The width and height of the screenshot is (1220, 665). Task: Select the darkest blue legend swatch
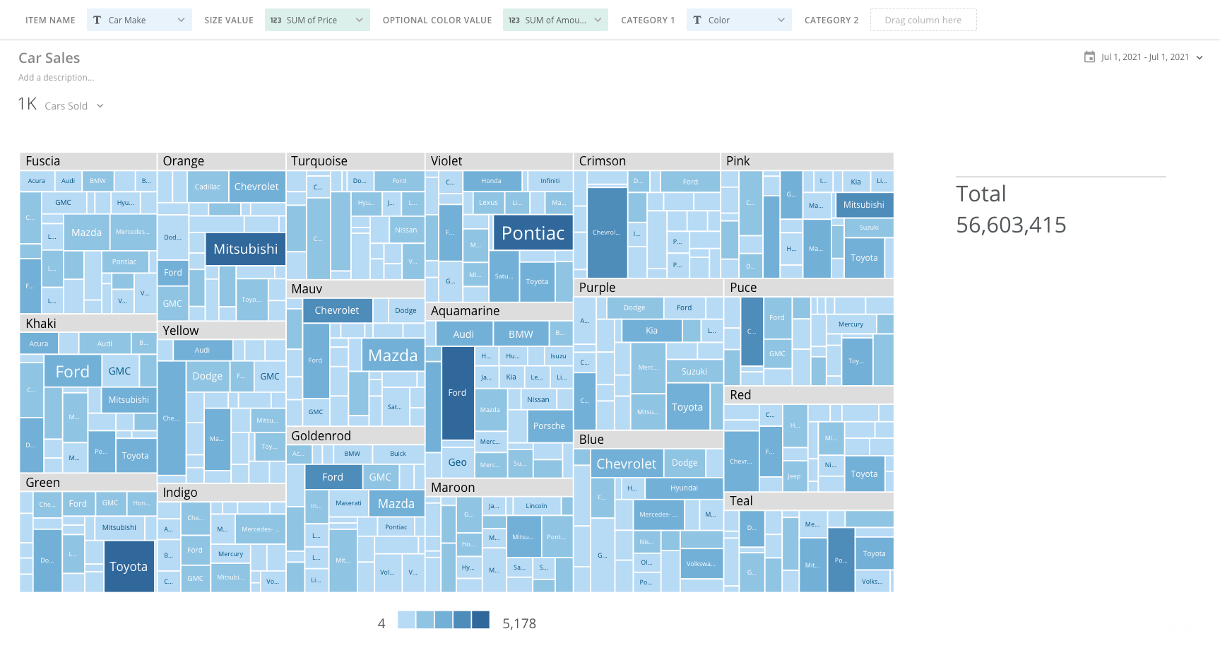[x=480, y=619]
